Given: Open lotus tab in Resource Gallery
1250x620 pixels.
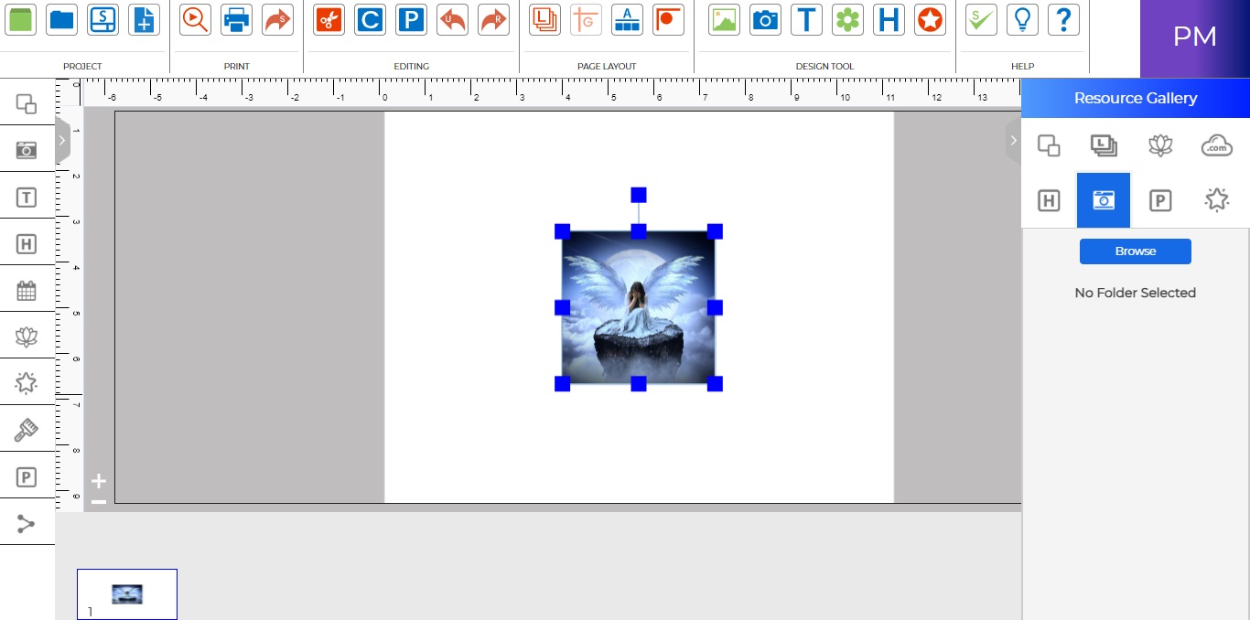Looking at the screenshot, I should pyautogui.click(x=1160, y=144).
